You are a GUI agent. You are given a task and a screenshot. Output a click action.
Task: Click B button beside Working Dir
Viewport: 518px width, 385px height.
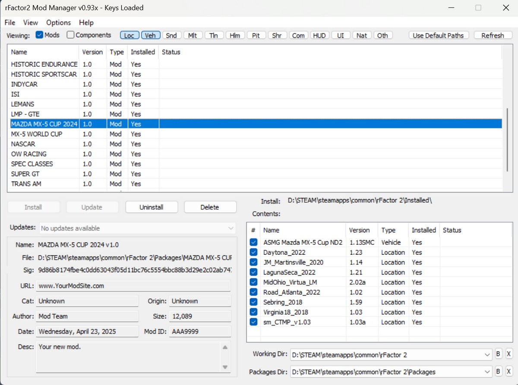pyautogui.click(x=498, y=354)
